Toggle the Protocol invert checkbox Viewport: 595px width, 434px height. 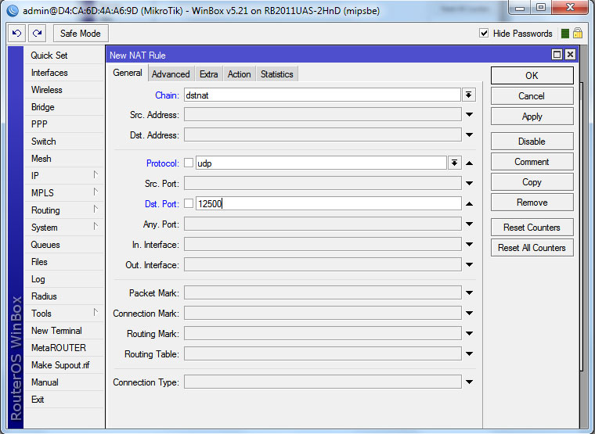tap(189, 163)
